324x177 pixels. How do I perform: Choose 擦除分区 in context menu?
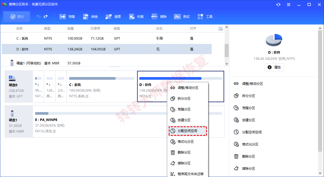[188, 163]
